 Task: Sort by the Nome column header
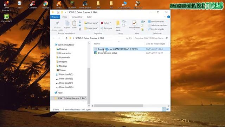pyautogui.click(x=97, y=44)
